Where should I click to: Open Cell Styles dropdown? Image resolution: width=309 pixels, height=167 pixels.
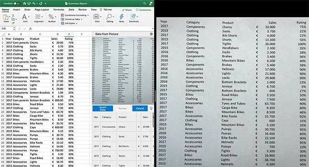click(69, 24)
